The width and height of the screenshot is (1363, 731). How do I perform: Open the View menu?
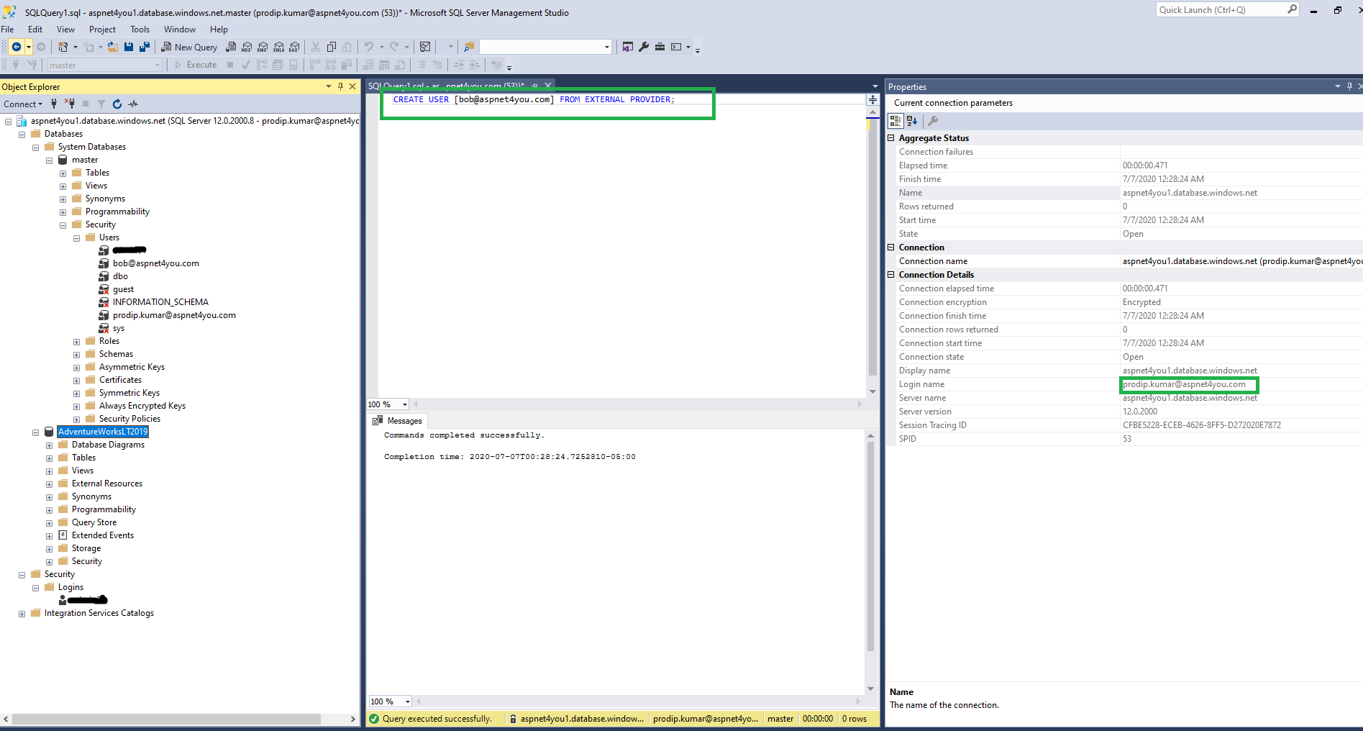tap(65, 29)
